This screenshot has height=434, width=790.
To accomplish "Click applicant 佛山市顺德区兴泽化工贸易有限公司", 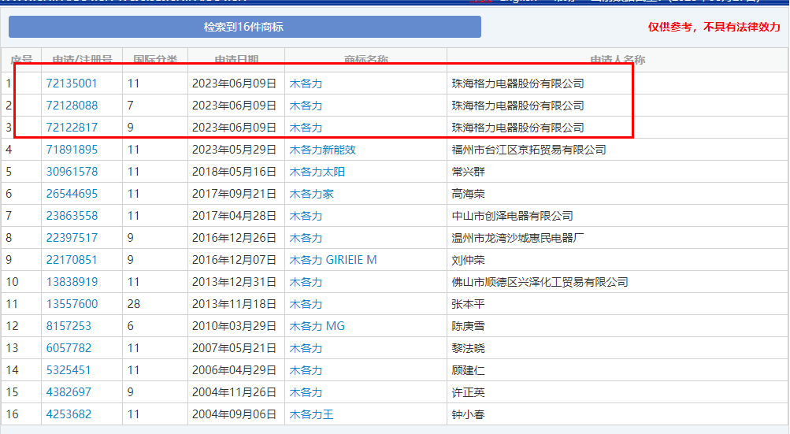I will pos(540,282).
